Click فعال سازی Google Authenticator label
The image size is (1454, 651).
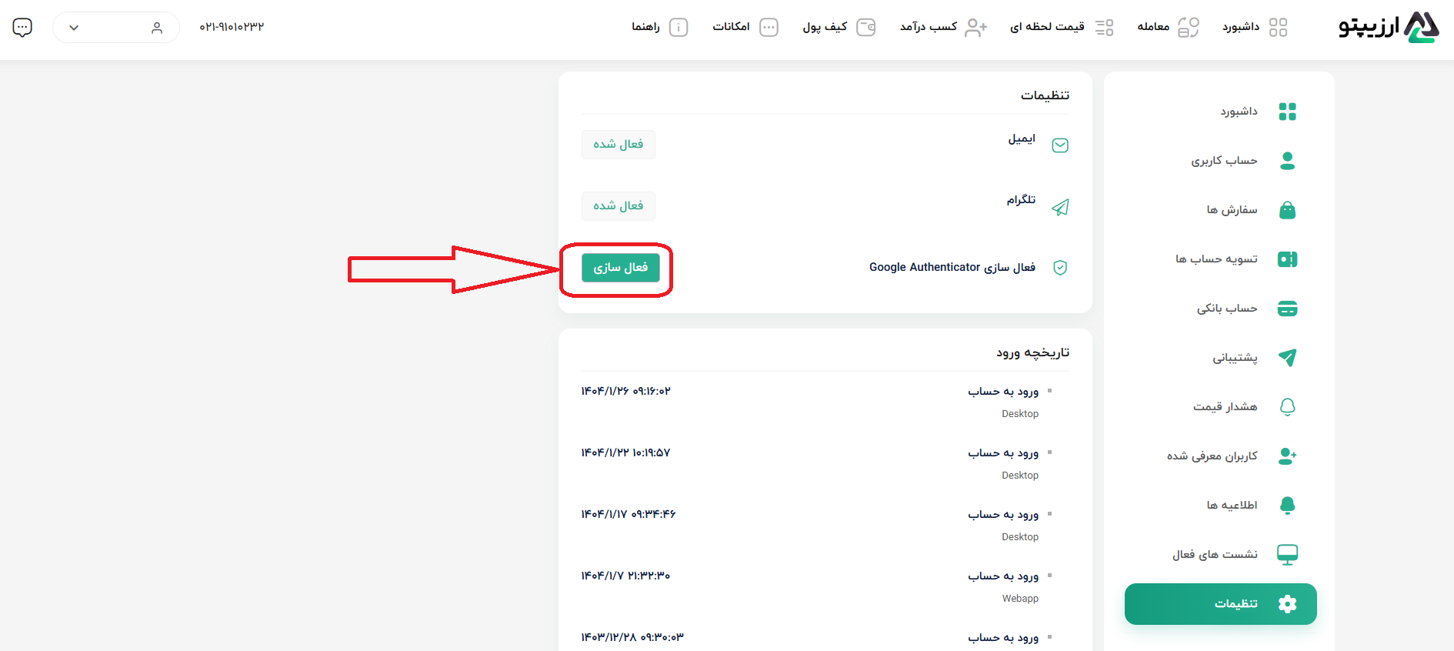(952, 268)
